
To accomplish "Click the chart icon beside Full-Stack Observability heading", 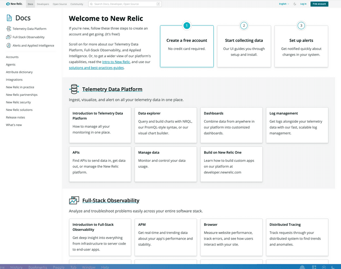I will tap(74, 200).
